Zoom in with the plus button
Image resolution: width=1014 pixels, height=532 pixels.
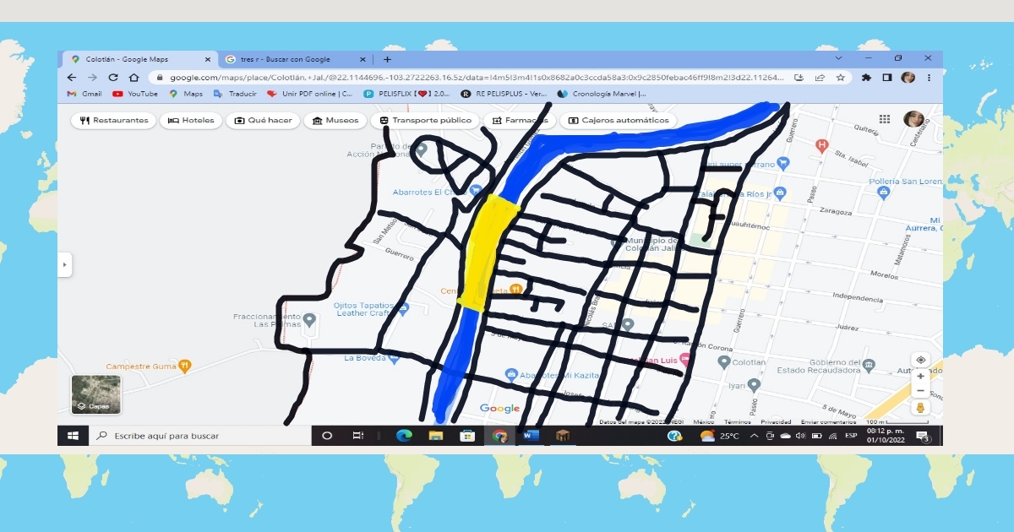(920, 377)
